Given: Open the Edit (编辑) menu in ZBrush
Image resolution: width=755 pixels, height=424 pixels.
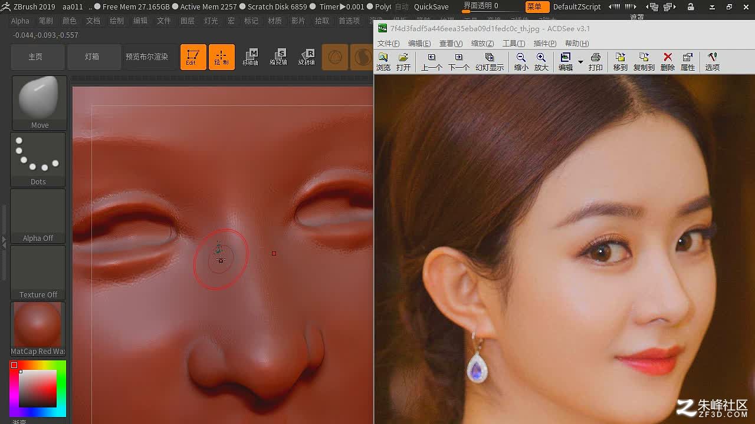Looking at the screenshot, I should 140,21.
